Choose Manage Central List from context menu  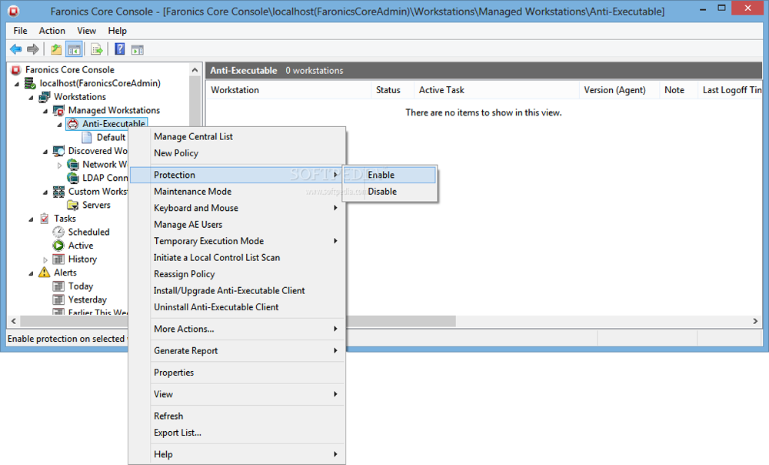[238, 136]
